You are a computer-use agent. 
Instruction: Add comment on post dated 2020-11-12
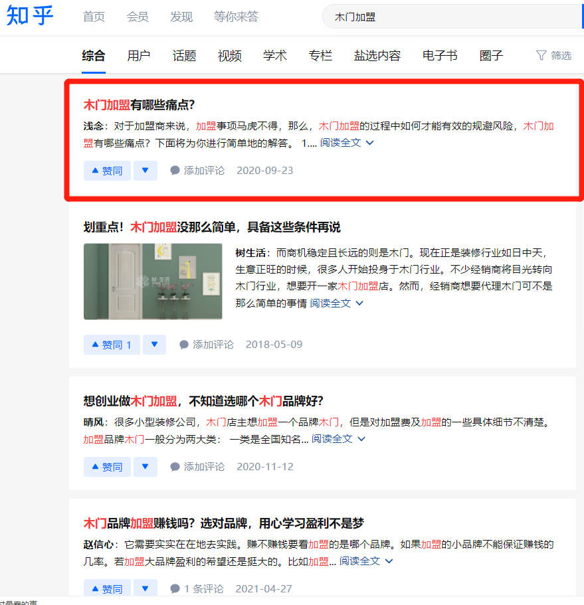197,467
